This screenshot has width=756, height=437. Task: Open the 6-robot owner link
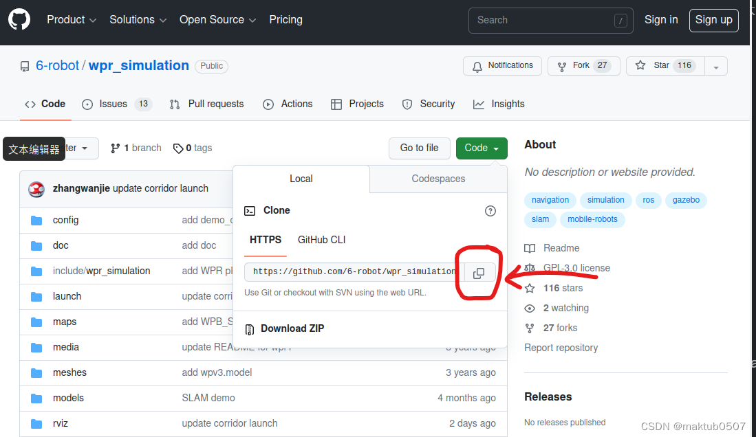click(57, 65)
